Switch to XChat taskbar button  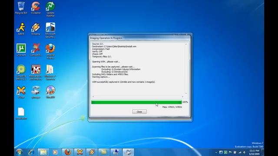click(79, 152)
